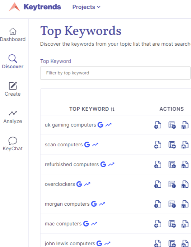Open the Discover section
Image resolution: width=191 pixels, height=247 pixels.
pyautogui.click(x=13, y=62)
